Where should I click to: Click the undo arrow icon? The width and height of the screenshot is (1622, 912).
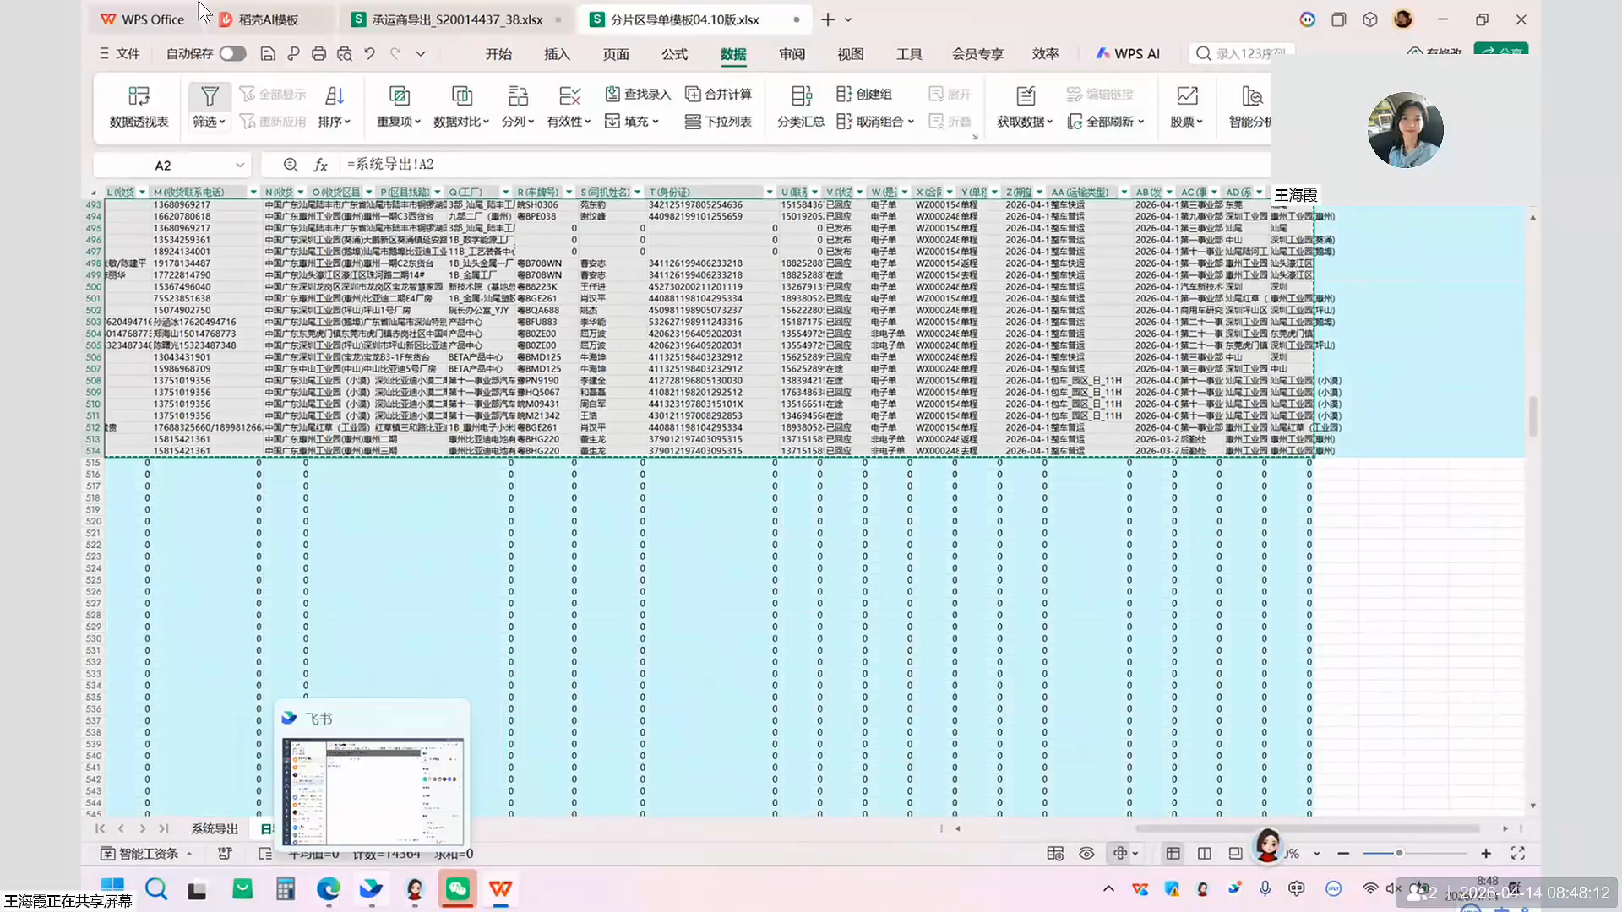tap(369, 54)
